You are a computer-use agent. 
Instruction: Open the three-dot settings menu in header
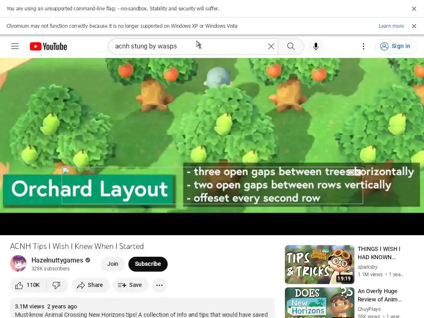[x=364, y=46]
